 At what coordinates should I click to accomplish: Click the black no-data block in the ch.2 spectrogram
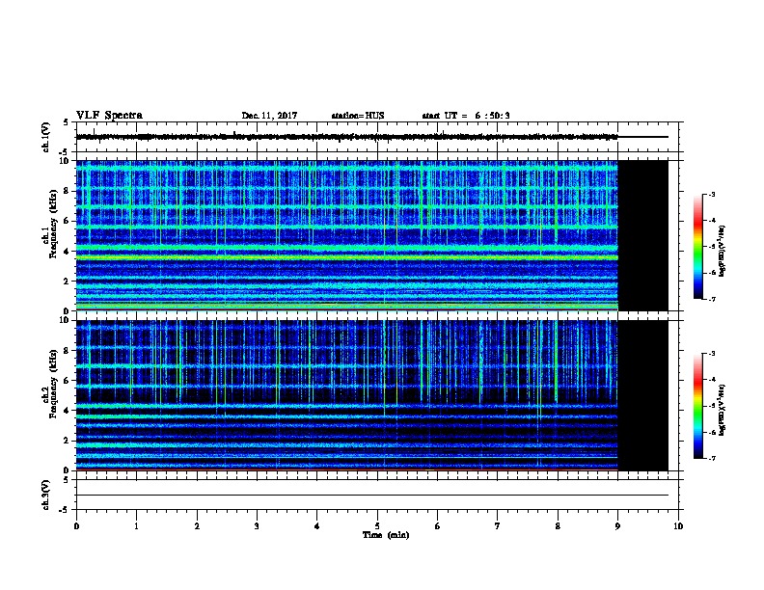(x=643, y=395)
